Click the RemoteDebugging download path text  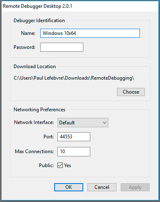pos(74,78)
